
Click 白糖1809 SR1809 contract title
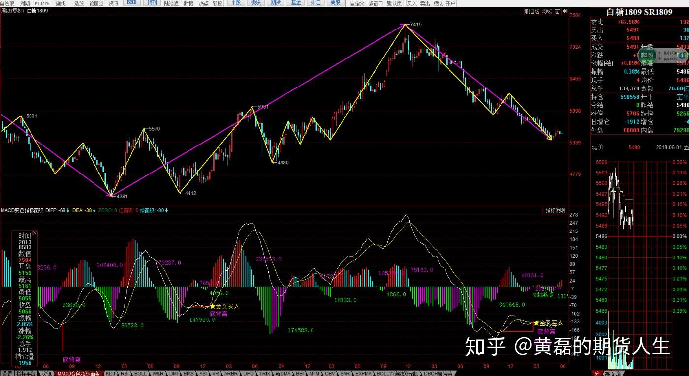(639, 12)
